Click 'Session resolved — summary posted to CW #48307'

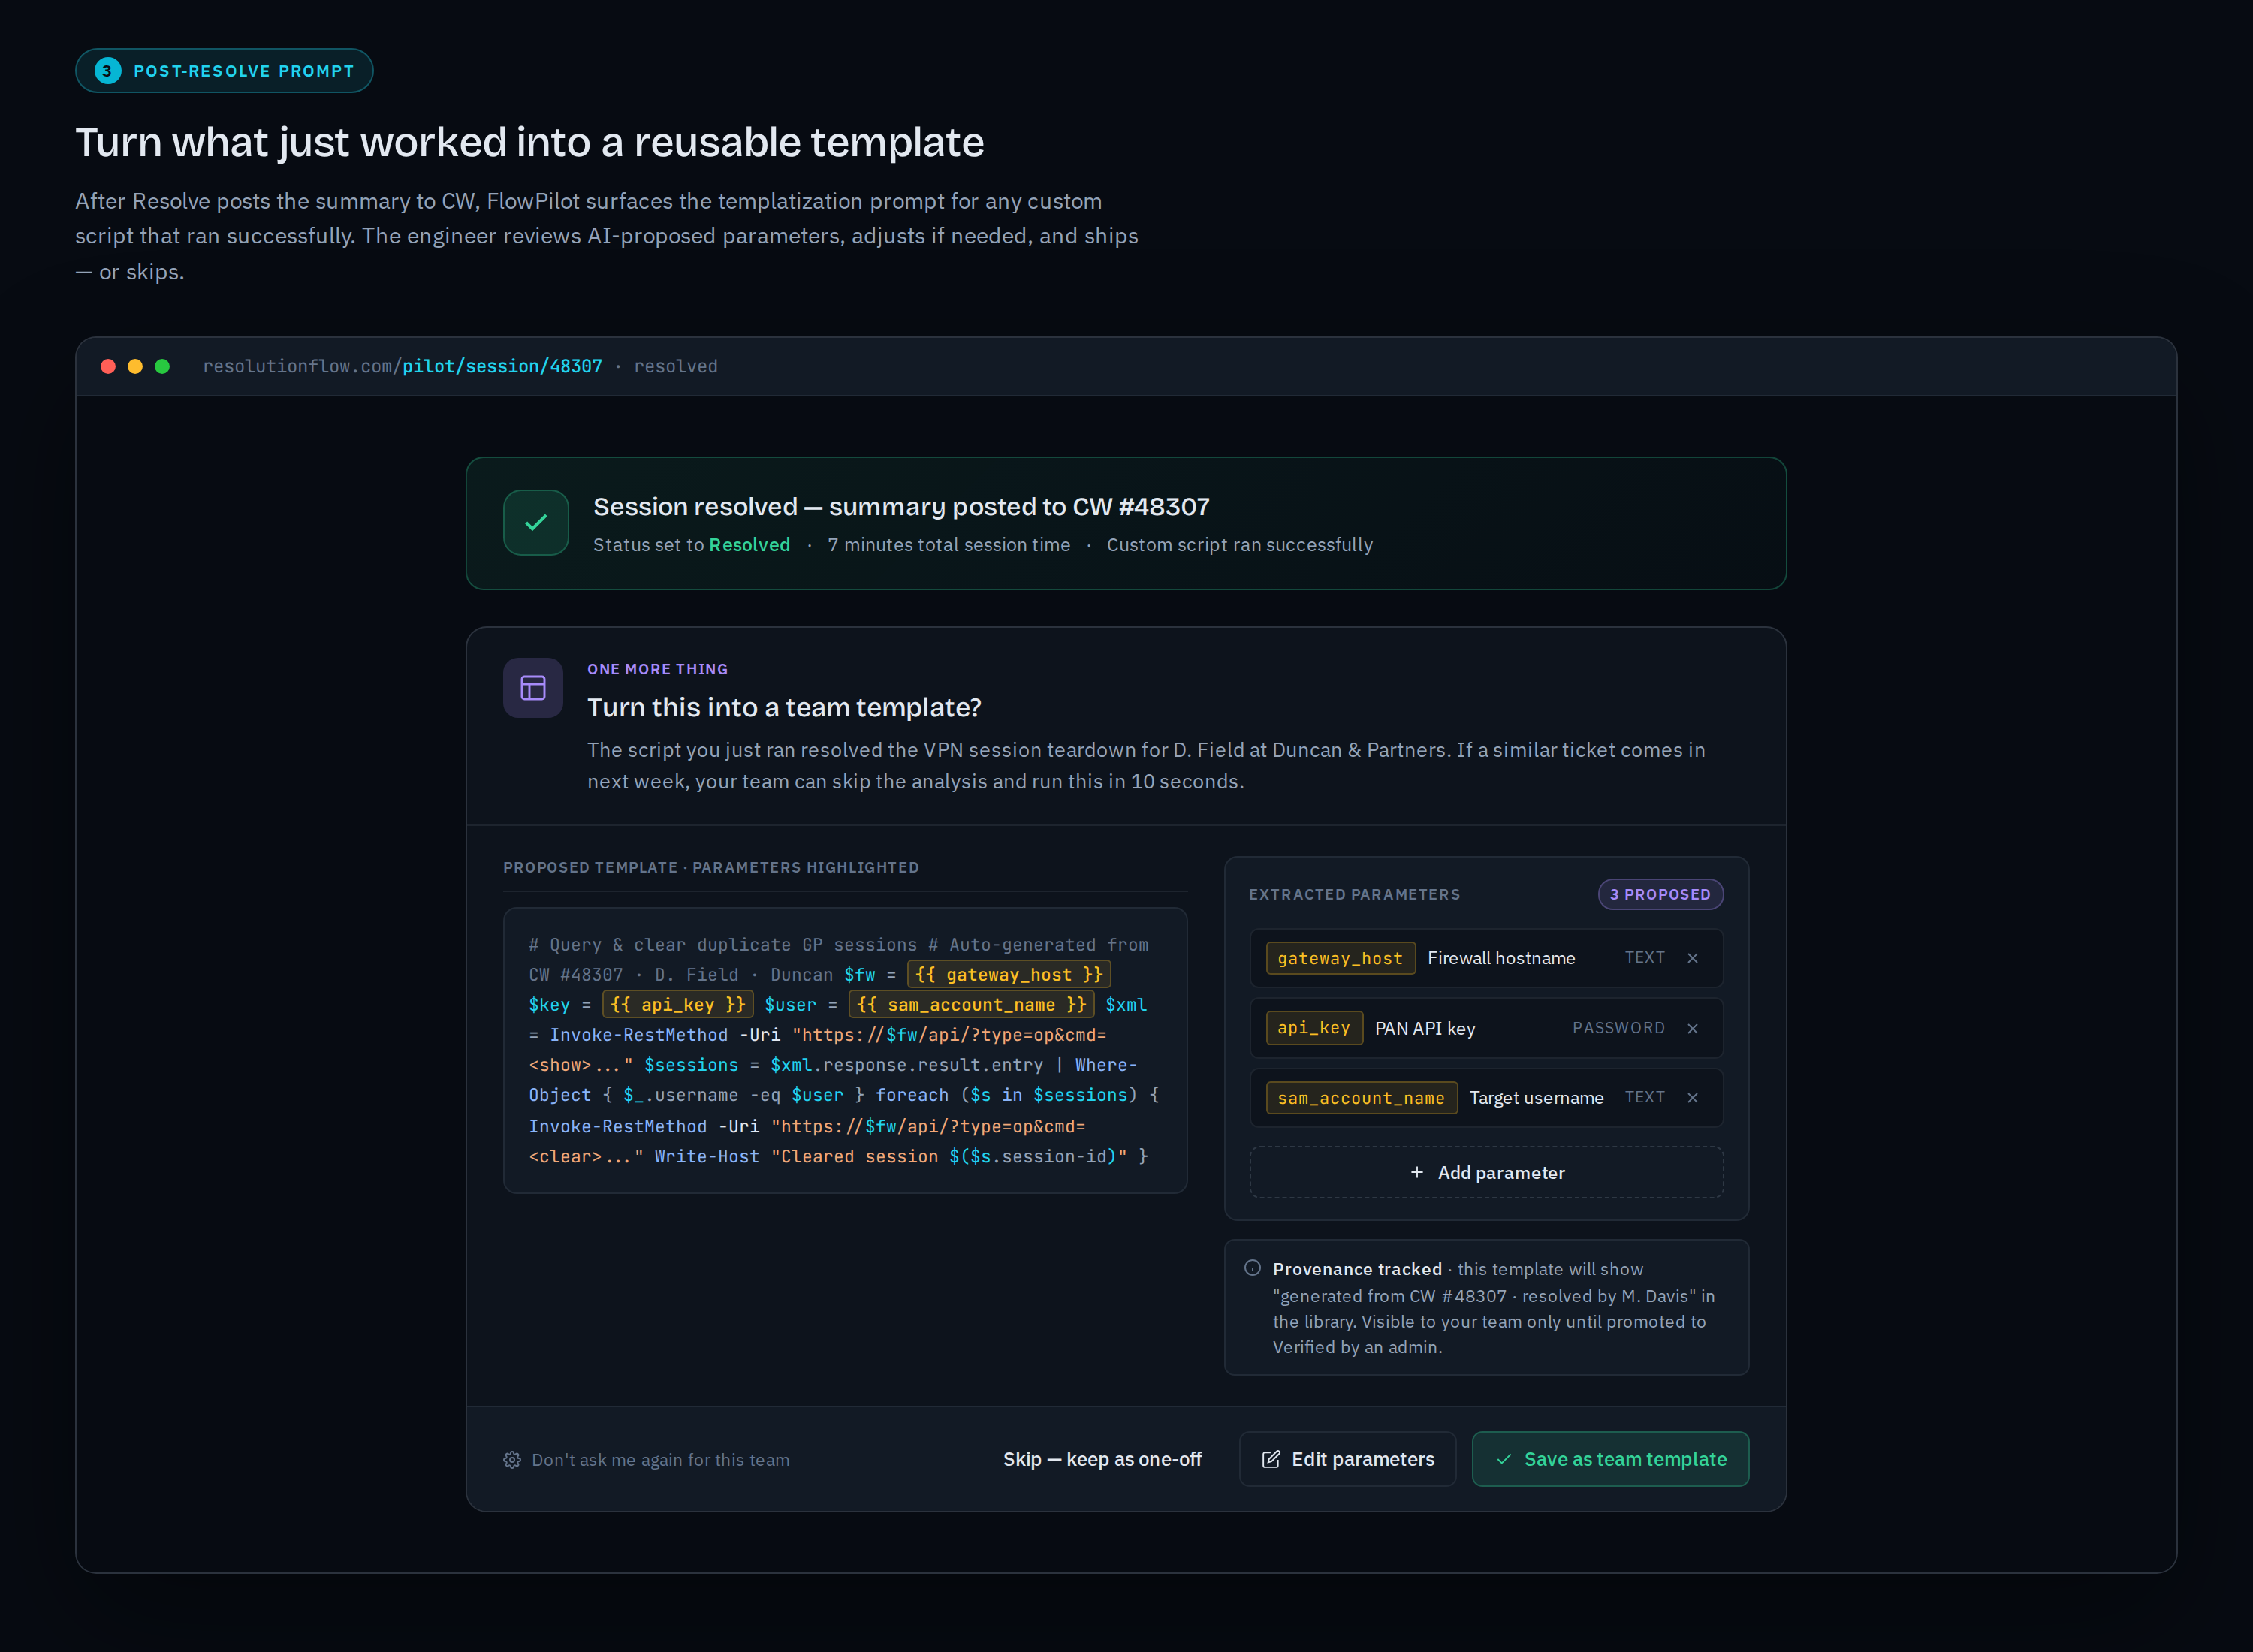pyautogui.click(x=901, y=507)
